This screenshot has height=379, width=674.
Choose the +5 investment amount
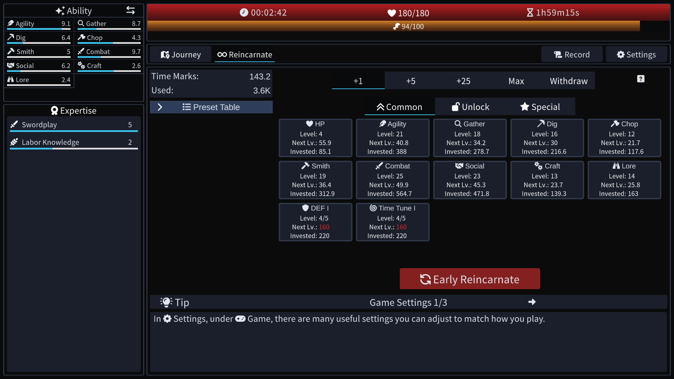[411, 81]
